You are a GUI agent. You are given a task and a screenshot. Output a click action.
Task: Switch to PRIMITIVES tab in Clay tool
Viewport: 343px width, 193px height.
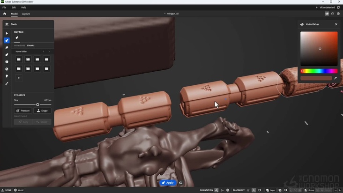[x=19, y=45]
